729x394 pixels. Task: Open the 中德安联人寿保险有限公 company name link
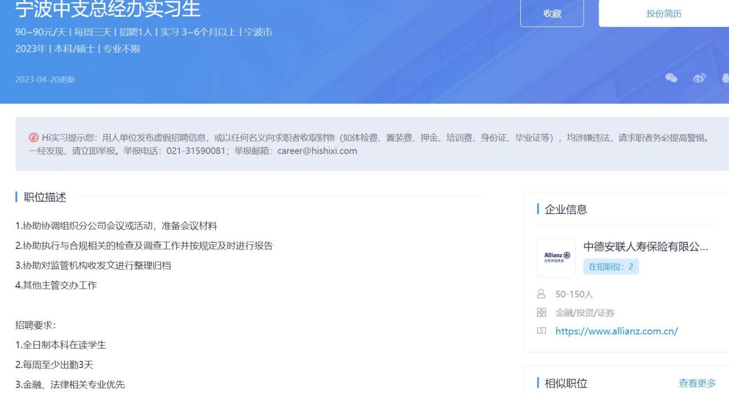[x=645, y=247]
